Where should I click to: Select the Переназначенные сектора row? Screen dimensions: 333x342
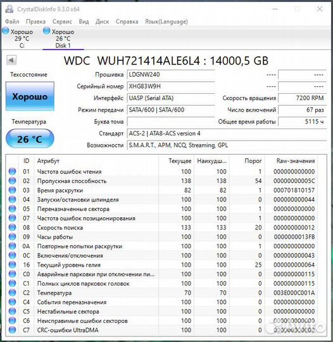pyautogui.click(x=161, y=209)
